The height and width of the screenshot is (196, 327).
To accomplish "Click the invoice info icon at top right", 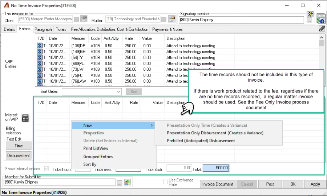I will pos(321,19).
